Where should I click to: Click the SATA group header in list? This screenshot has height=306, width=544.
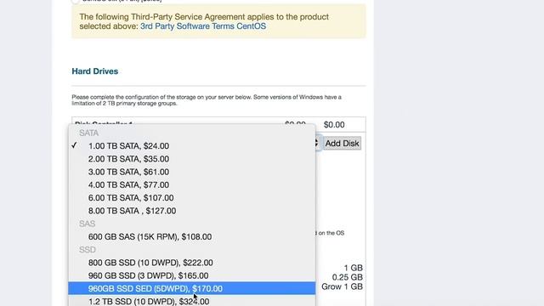tap(88, 133)
